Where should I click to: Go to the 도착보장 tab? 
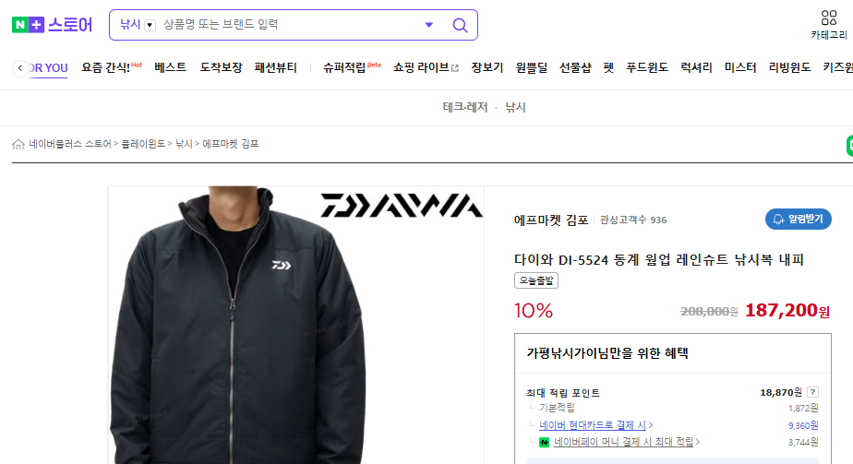click(x=221, y=67)
